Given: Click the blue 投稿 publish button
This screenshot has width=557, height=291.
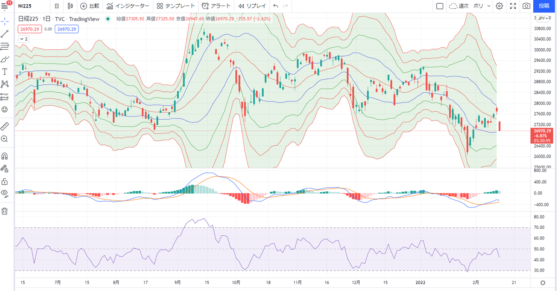Looking at the screenshot, I should [544, 6].
